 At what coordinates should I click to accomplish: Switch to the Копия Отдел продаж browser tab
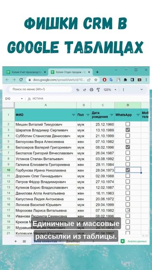[71, 72]
